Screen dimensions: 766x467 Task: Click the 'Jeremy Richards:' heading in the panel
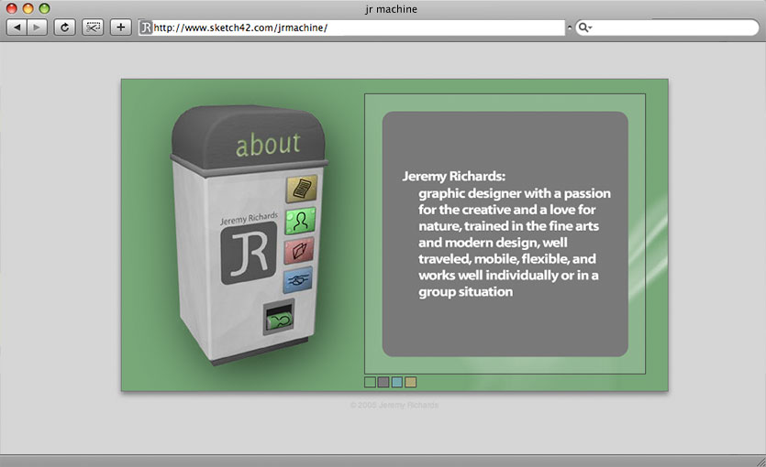tap(454, 176)
